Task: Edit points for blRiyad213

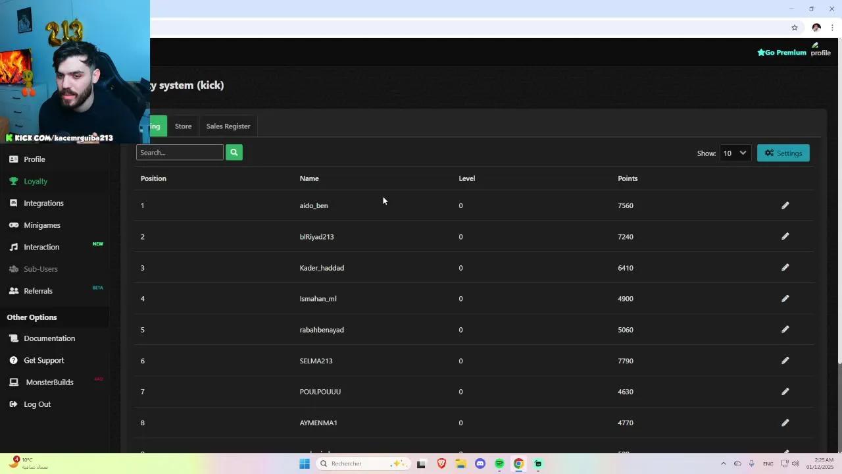Action: click(785, 236)
